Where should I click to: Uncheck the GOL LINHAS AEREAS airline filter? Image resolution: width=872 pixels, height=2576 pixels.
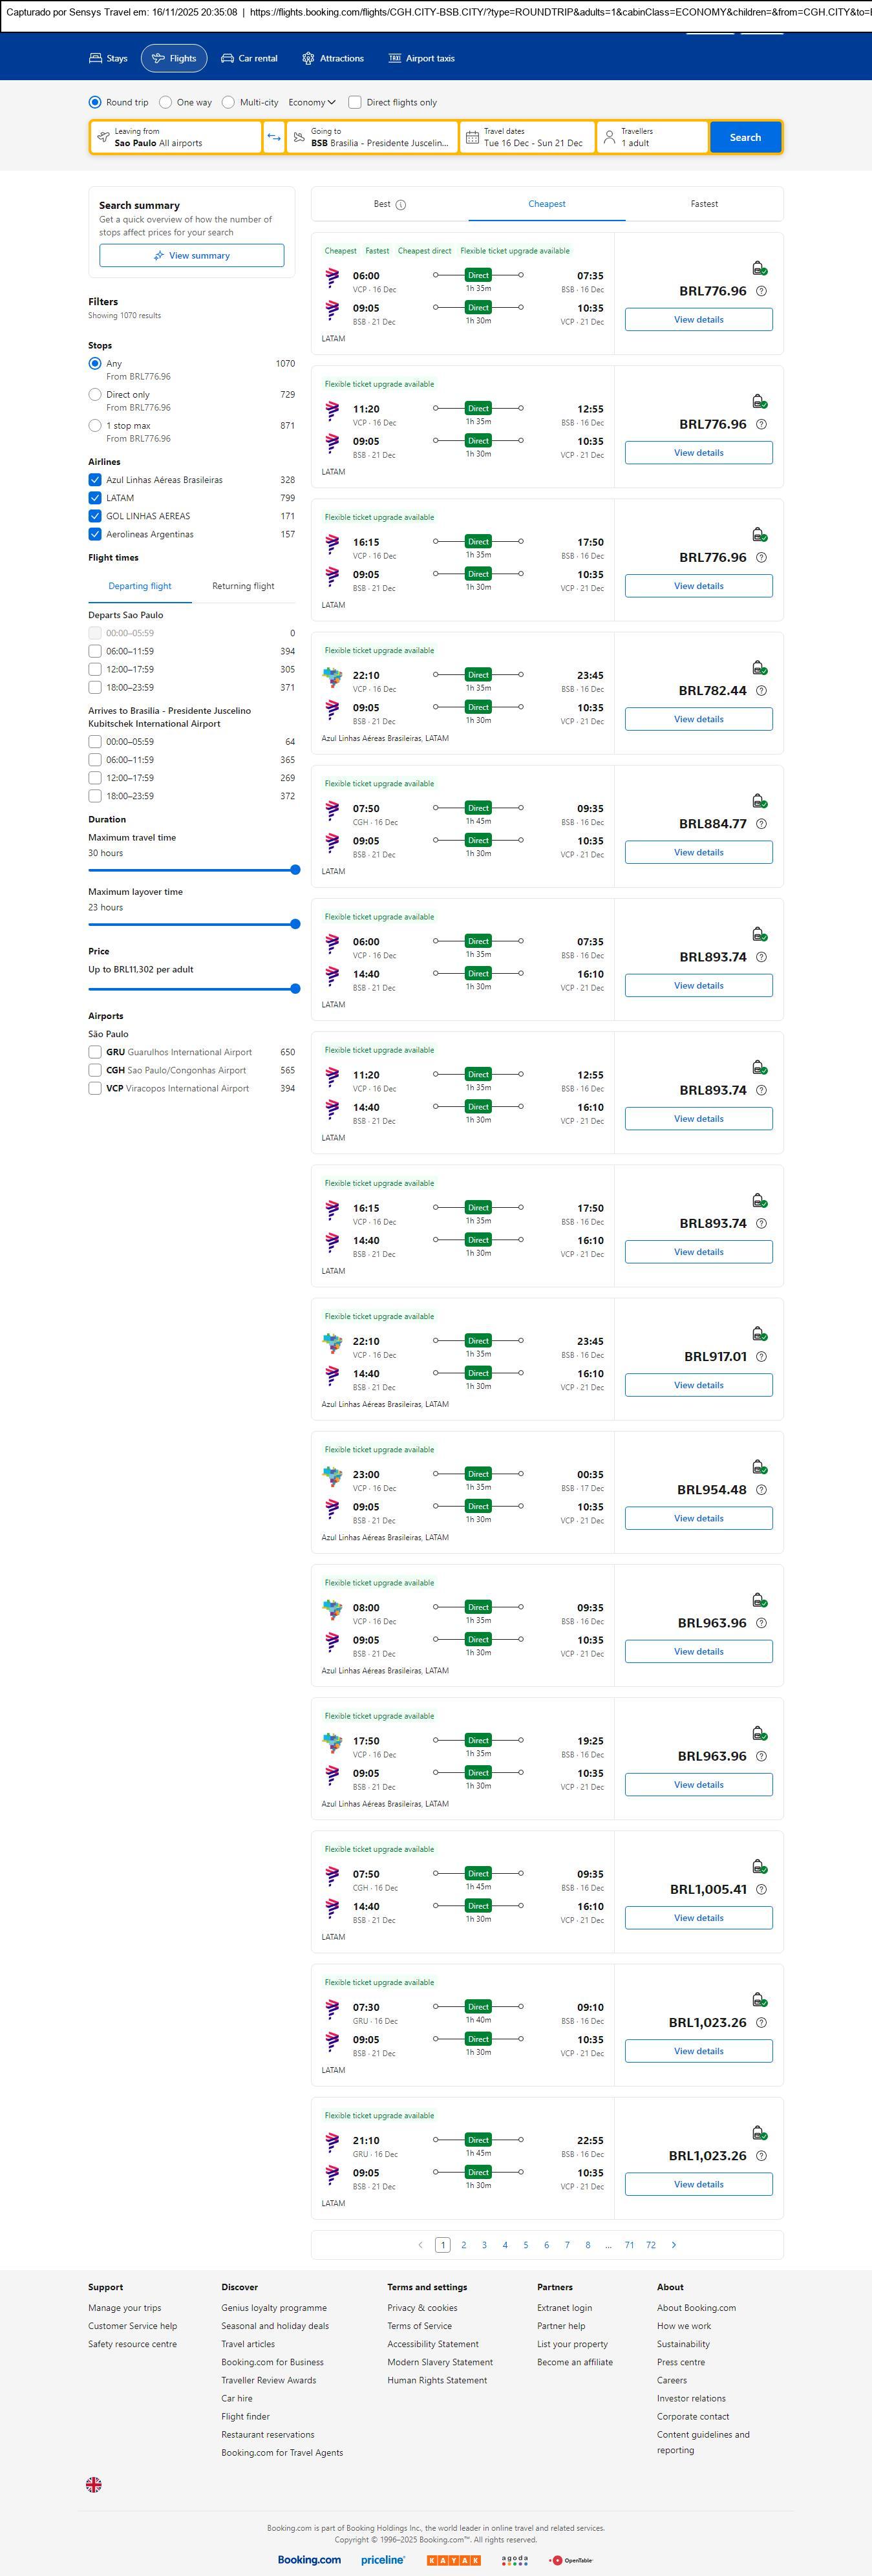click(95, 516)
